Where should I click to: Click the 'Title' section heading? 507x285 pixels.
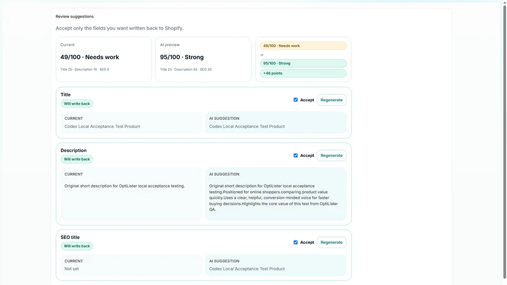(65, 94)
